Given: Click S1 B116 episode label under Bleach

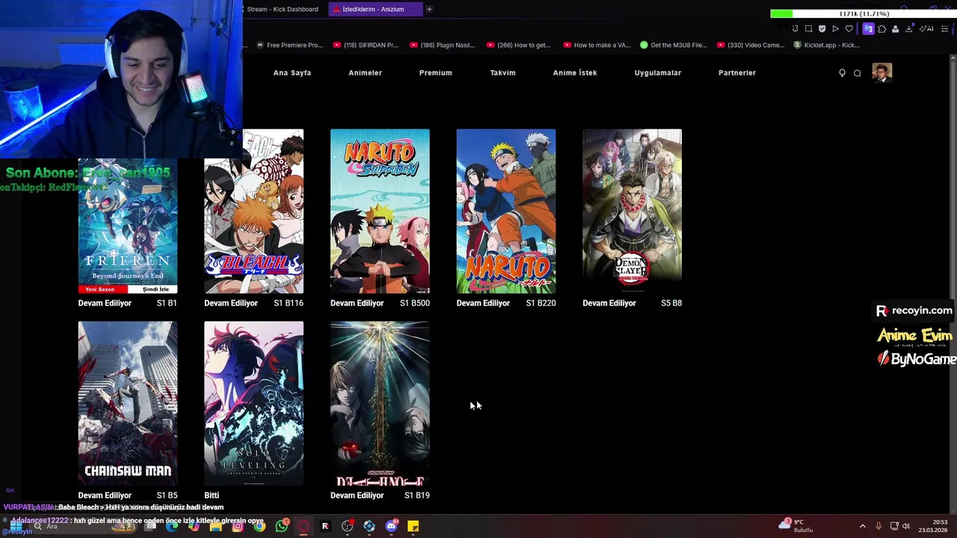Looking at the screenshot, I should coord(289,303).
